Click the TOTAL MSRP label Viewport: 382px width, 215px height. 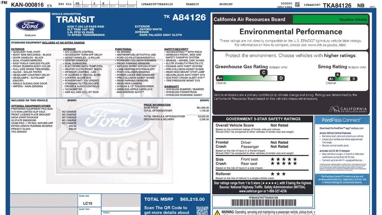click(159, 199)
